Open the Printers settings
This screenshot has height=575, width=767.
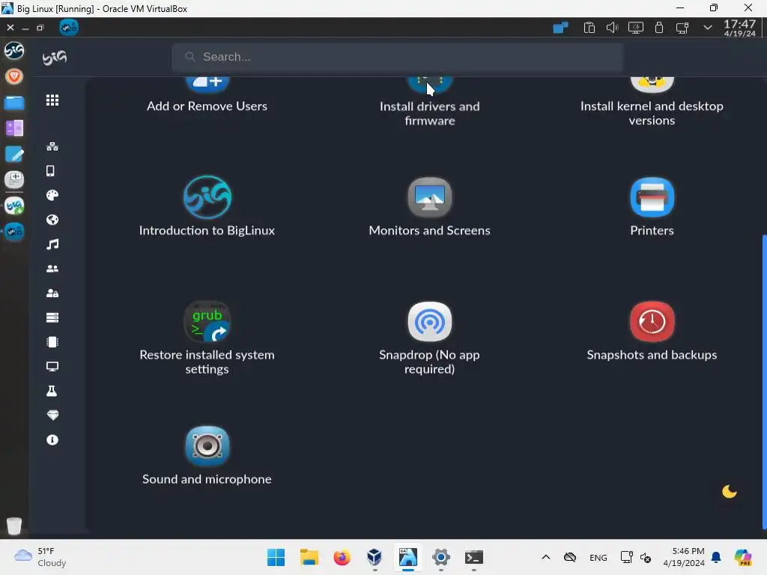(652, 207)
